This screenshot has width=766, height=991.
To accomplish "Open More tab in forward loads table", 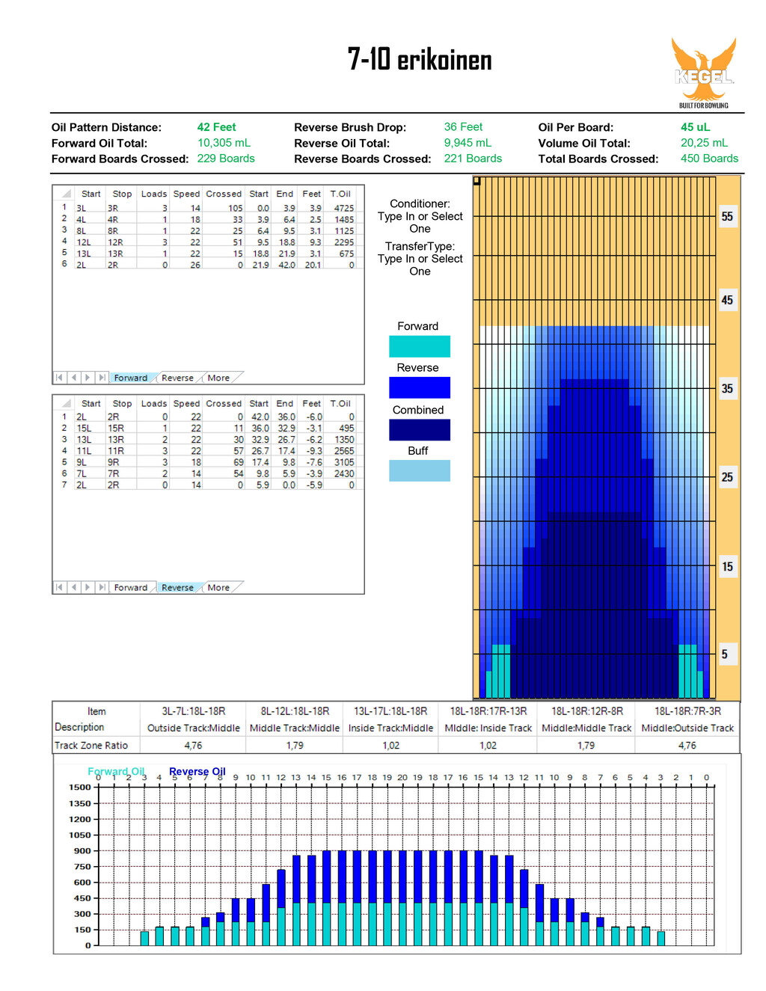I will pos(218,378).
